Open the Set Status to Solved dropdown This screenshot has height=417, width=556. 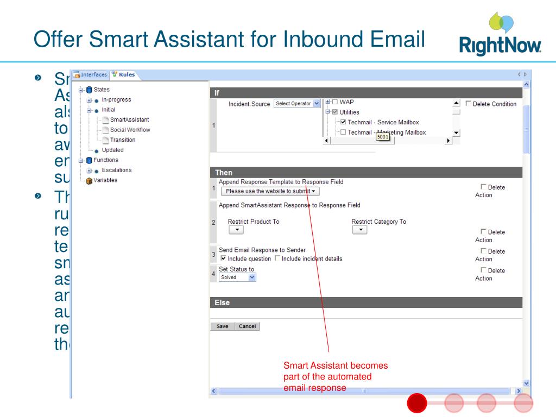coord(237,277)
